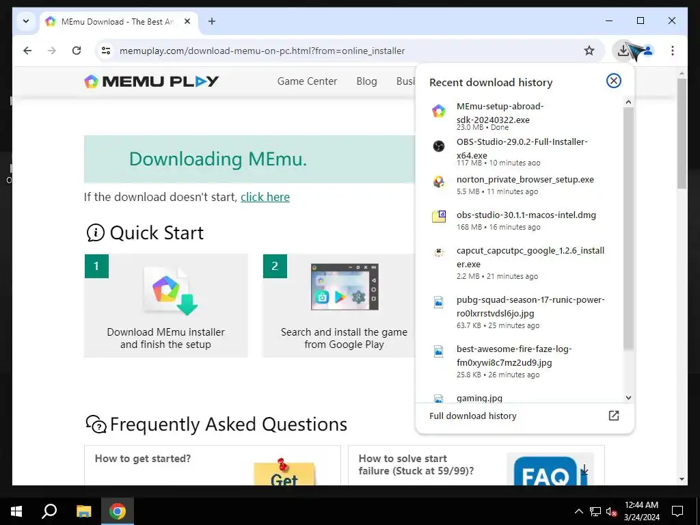This screenshot has width=700, height=525.
Task: Click the Chrome downloads toolbar icon
Action: (623, 51)
